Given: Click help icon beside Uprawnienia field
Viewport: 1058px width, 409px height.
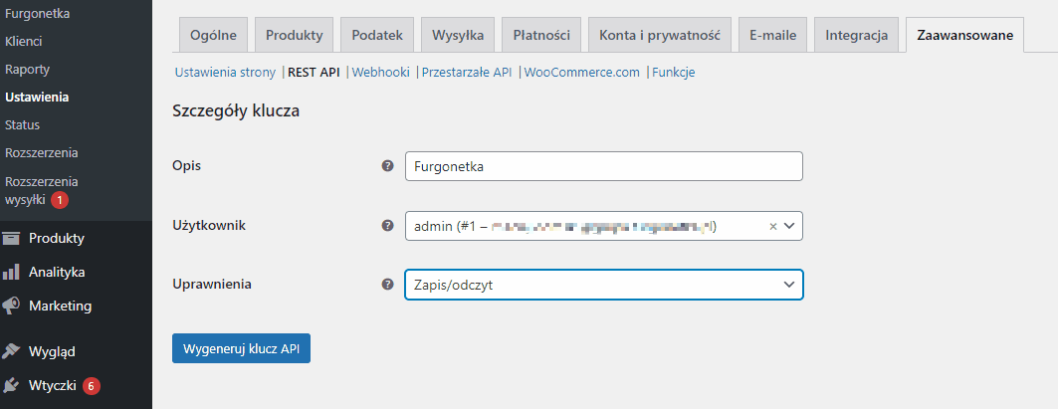Looking at the screenshot, I should click(388, 285).
